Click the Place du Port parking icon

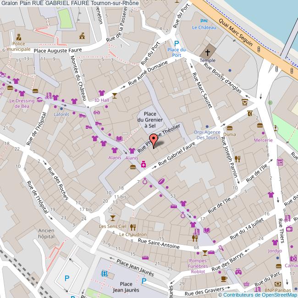pyautogui.click(x=176, y=43)
